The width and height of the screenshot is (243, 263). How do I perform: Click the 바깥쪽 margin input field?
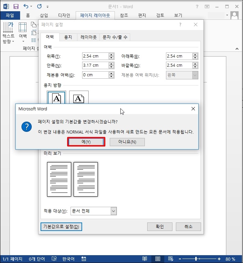[x=179, y=65]
